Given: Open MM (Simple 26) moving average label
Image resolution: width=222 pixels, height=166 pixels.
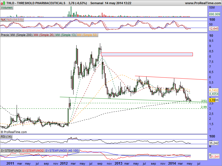Looking at the screenshot, I should [44, 35].
